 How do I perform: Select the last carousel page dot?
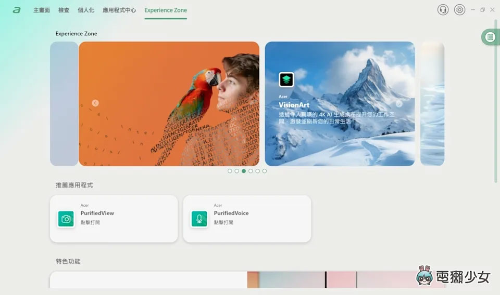tap(265, 171)
